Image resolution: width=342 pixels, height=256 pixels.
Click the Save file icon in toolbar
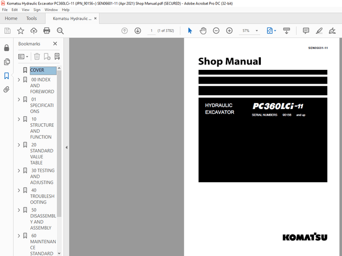(x=7, y=31)
